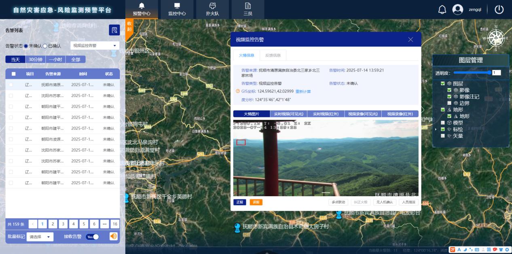The width and height of the screenshot is (512, 254).
Task: Click the alarm list search icon
Action: coord(114,30)
